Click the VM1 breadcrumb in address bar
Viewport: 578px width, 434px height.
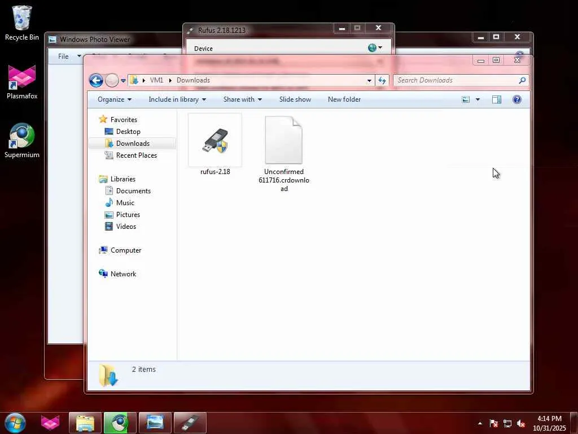156,80
